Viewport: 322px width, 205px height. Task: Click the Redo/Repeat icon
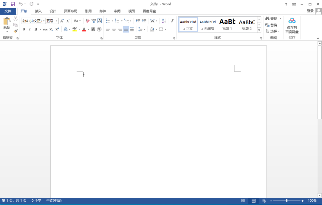tap(31, 4)
